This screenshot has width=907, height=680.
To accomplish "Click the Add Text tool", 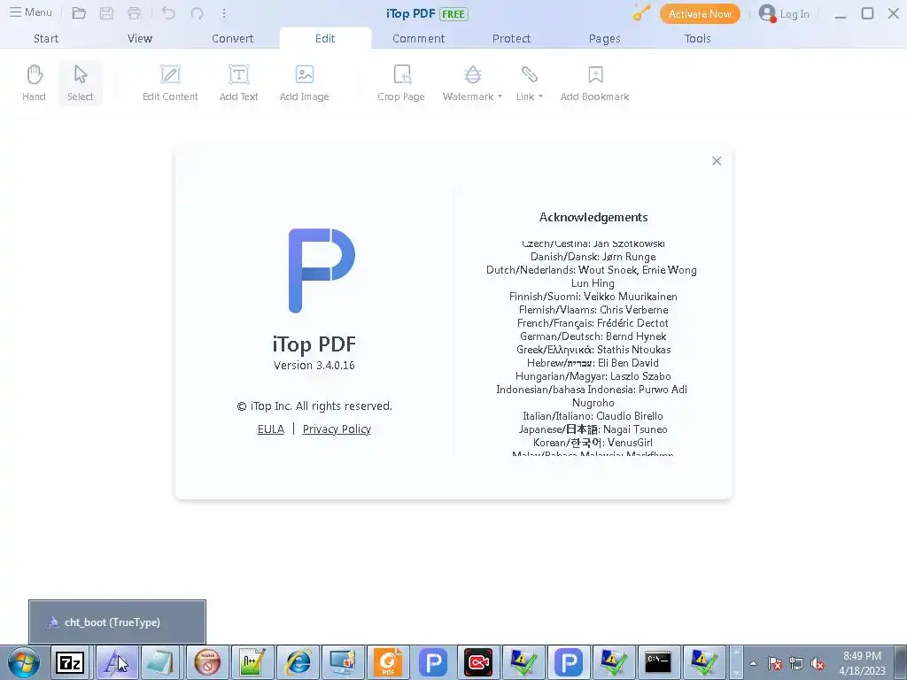I will (239, 83).
